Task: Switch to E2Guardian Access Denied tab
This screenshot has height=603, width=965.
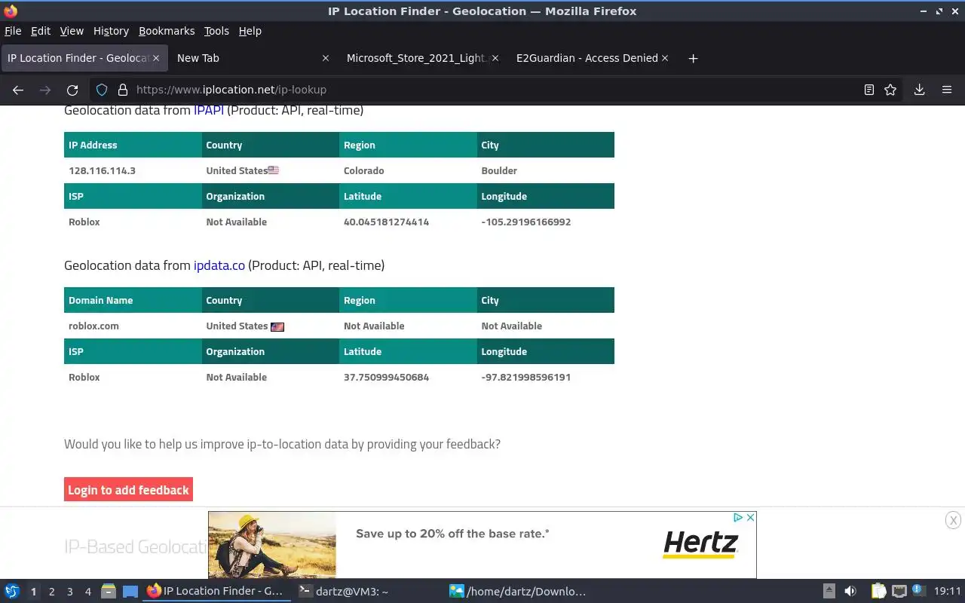Action: pos(593,58)
